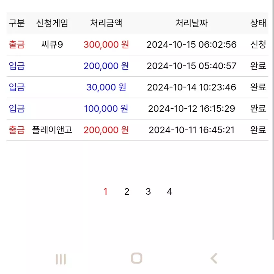
Task: Click the 처리금액 column header
Action: click(106, 23)
